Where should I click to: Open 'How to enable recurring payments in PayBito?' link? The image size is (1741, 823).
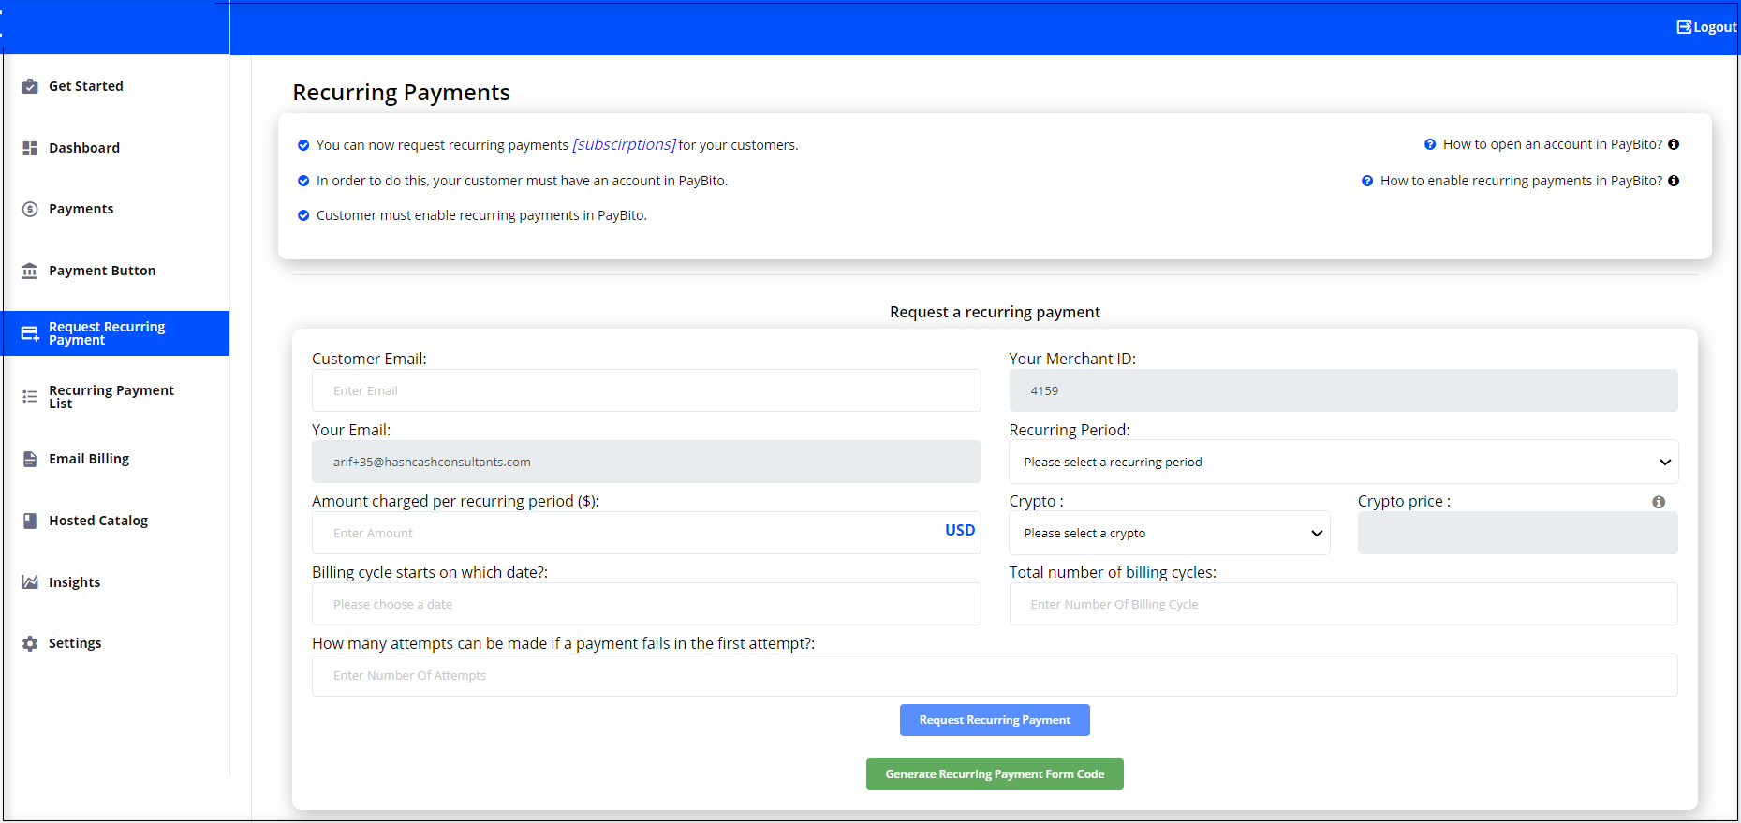[1520, 181]
